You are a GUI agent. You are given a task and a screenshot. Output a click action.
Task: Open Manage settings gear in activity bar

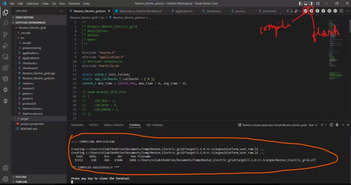[x=5, y=179]
